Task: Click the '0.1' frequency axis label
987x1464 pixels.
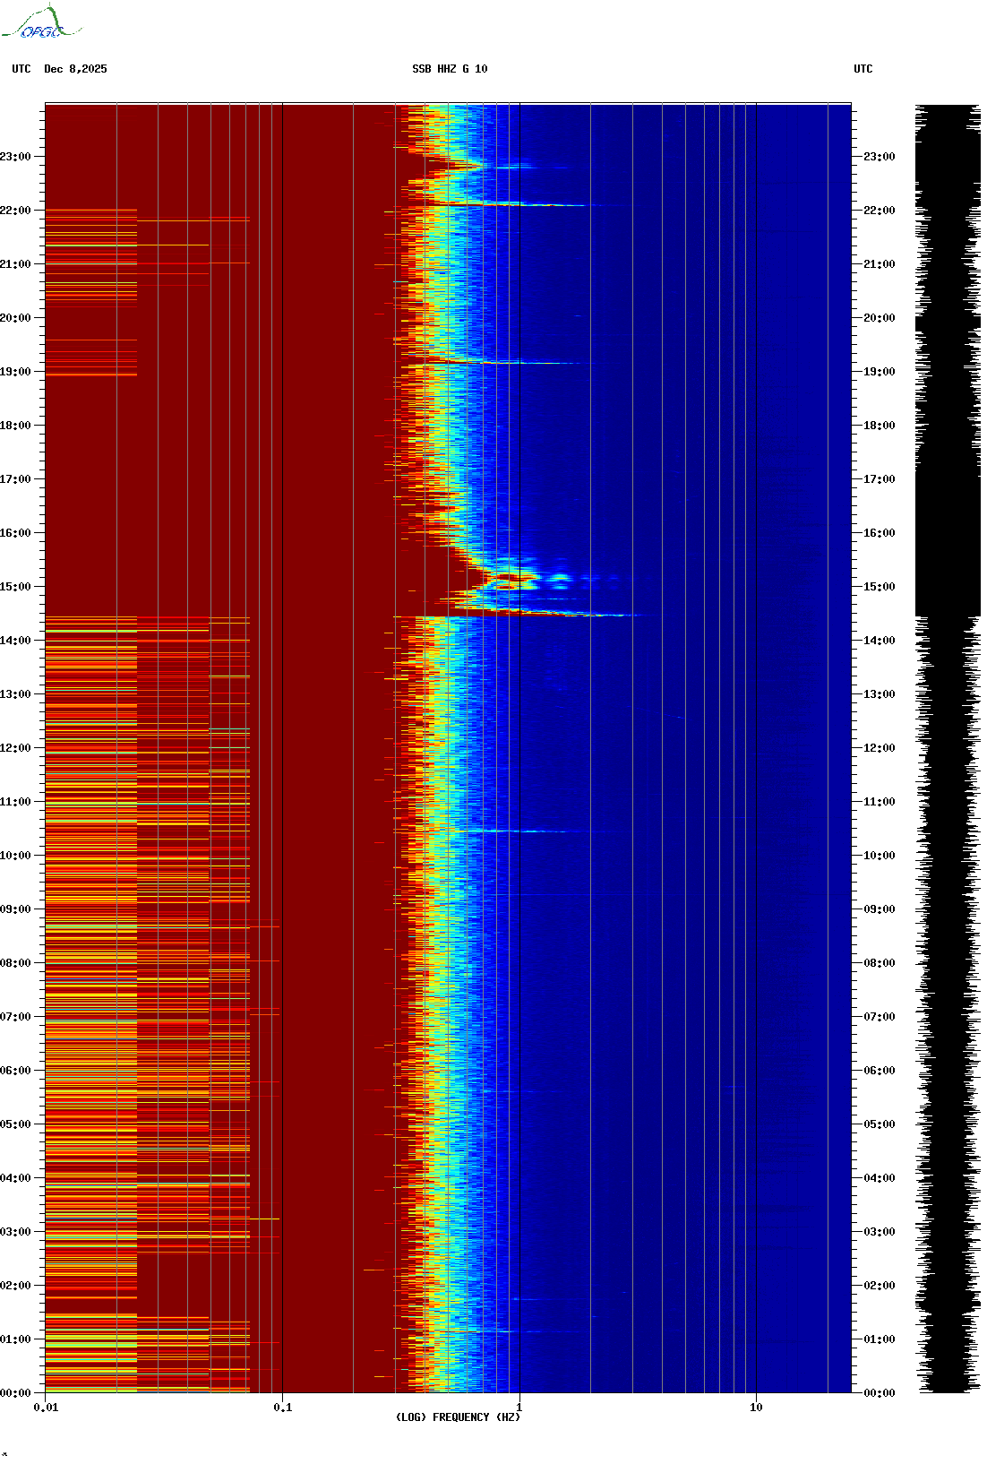Action: (282, 1408)
